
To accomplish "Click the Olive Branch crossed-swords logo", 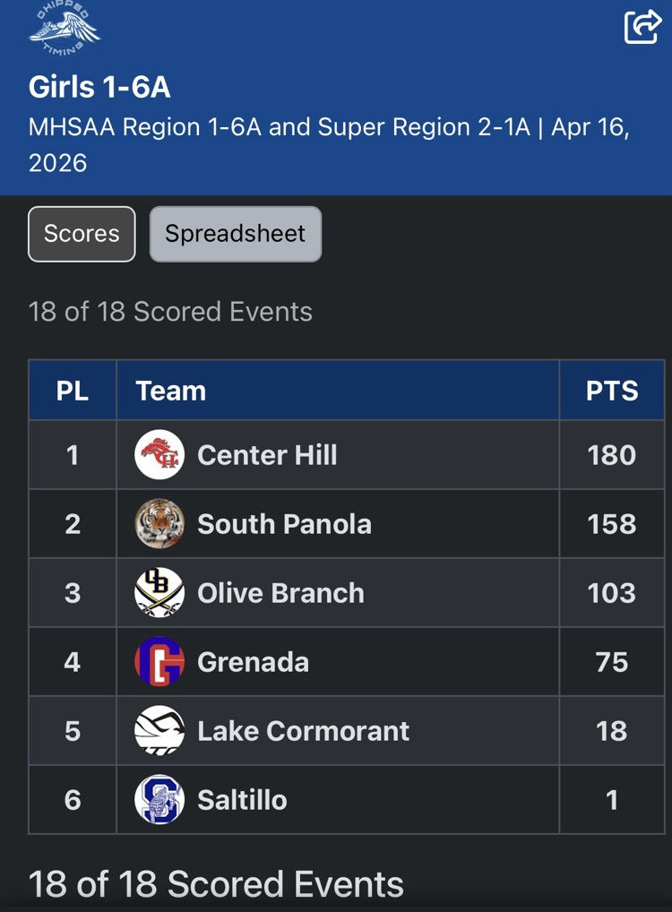I will pos(159,593).
